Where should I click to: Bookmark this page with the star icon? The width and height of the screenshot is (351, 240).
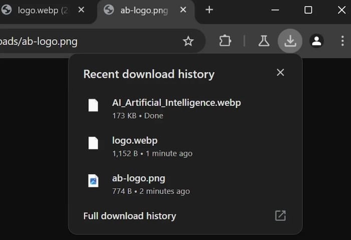pos(188,41)
